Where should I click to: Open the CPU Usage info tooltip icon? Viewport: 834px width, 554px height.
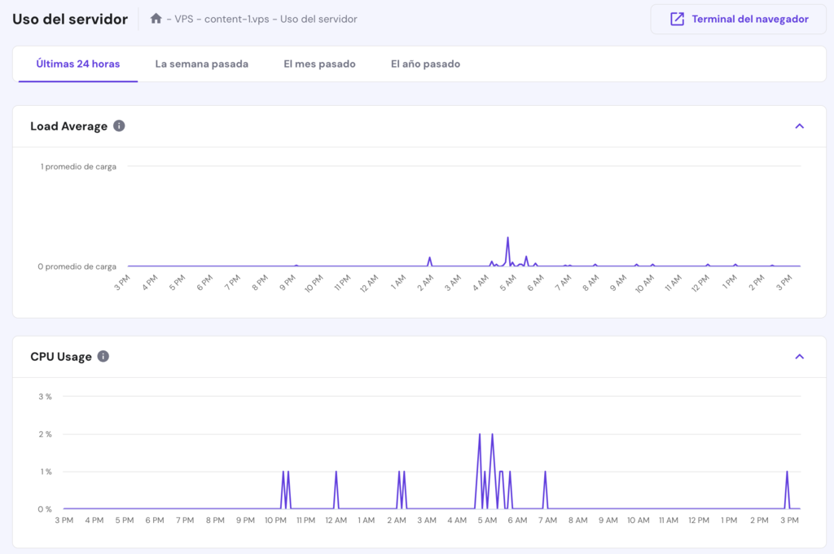tap(102, 356)
